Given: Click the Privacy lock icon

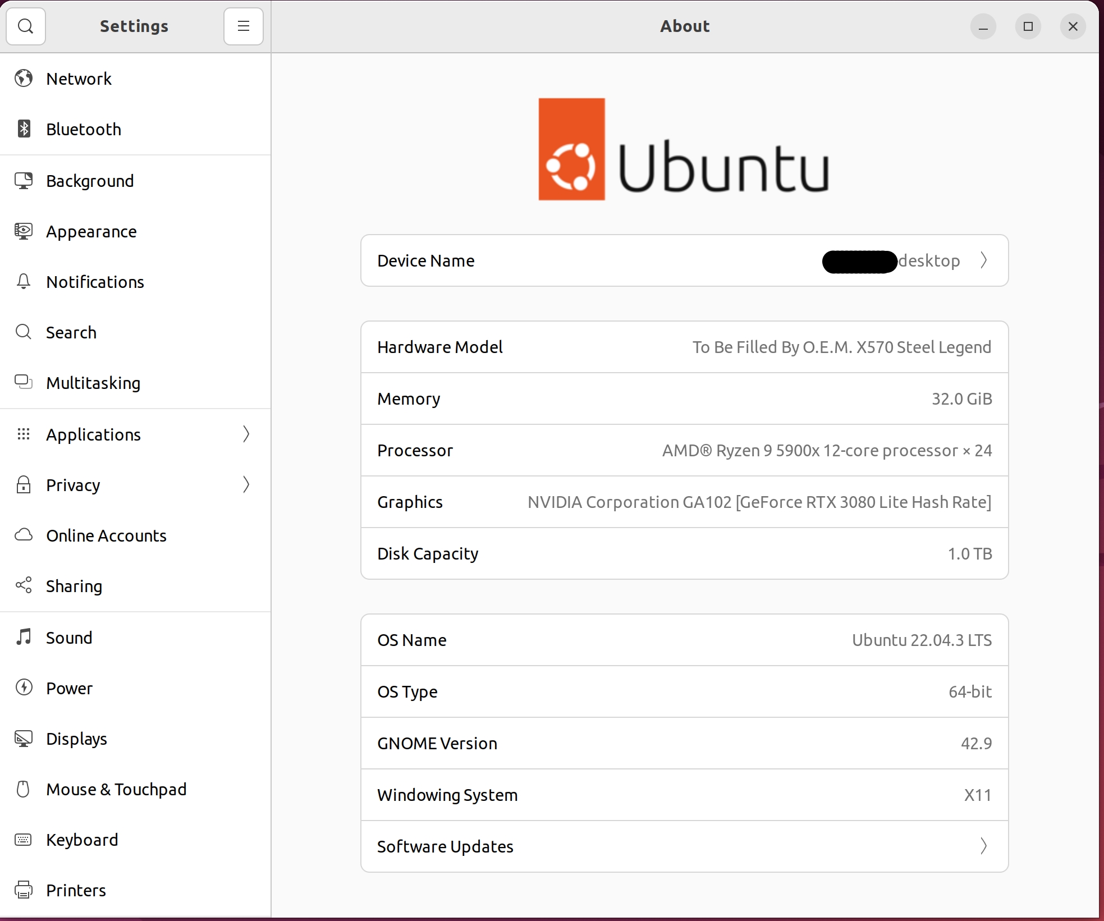Looking at the screenshot, I should [24, 484].
